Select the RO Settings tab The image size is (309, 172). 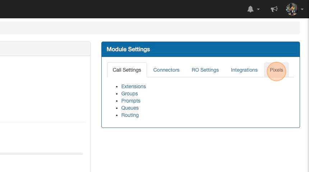205,70
